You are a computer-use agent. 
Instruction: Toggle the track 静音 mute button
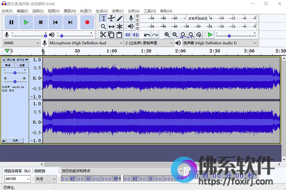click(8, 65)
